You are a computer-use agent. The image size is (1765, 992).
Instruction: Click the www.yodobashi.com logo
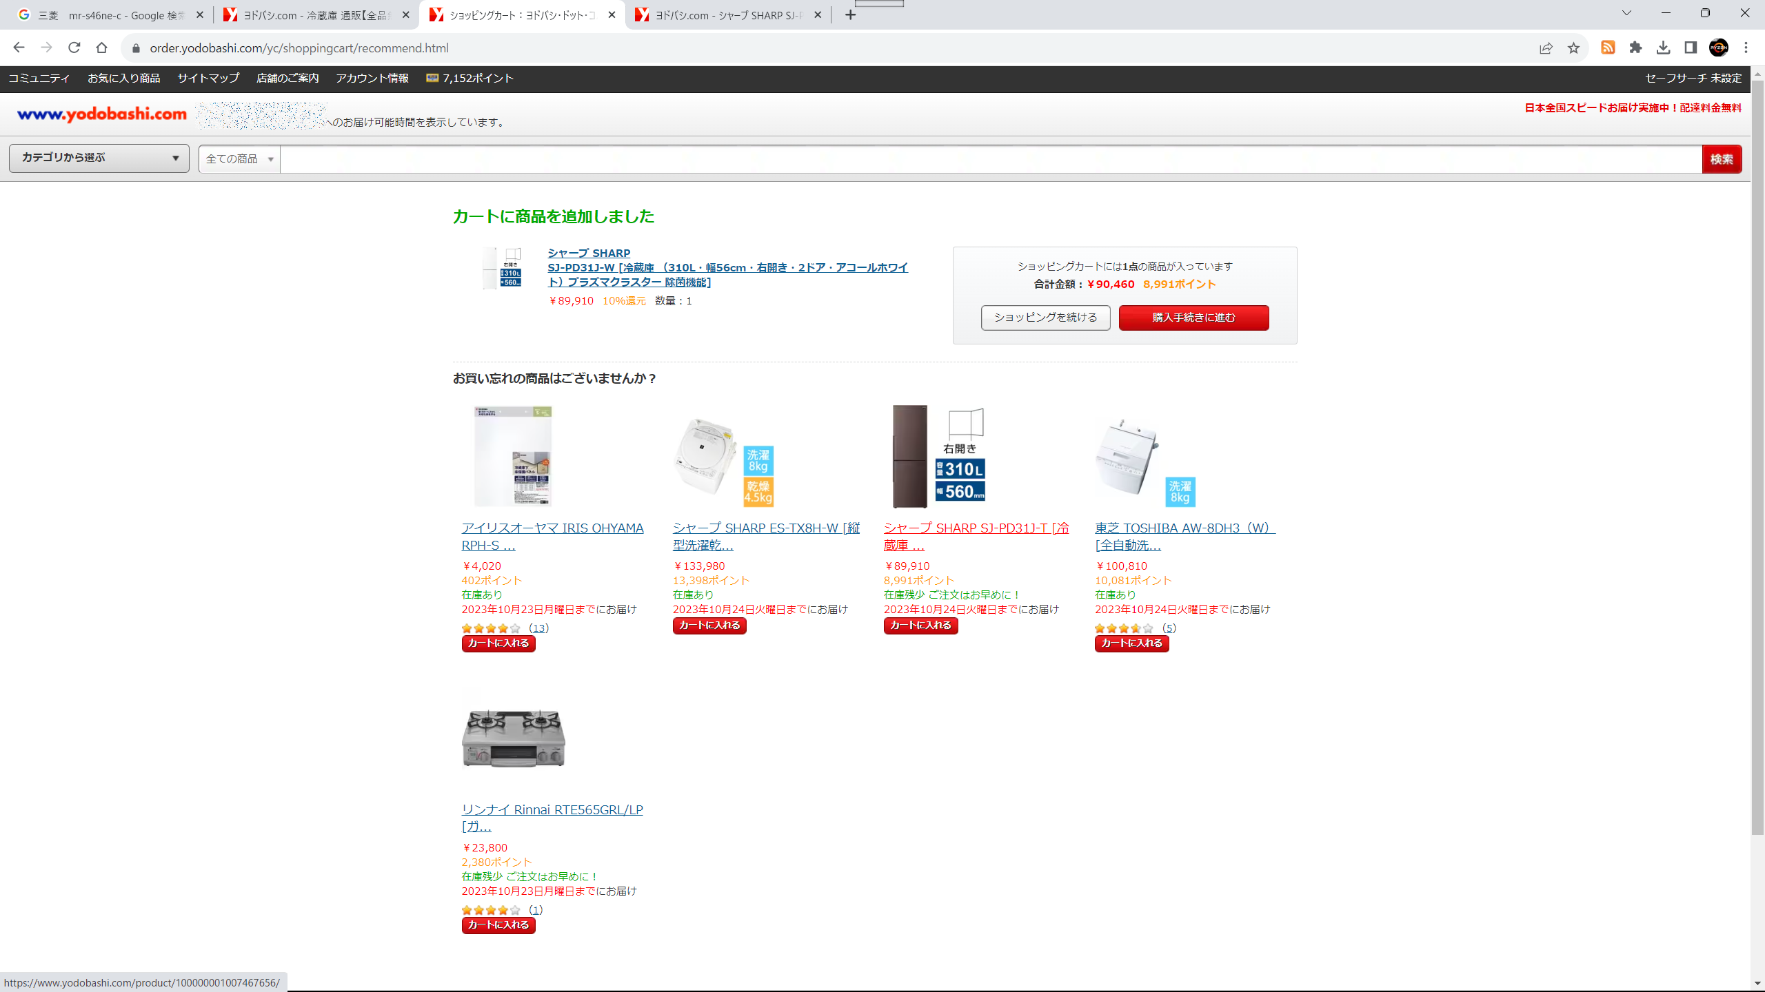pos(102,114)
